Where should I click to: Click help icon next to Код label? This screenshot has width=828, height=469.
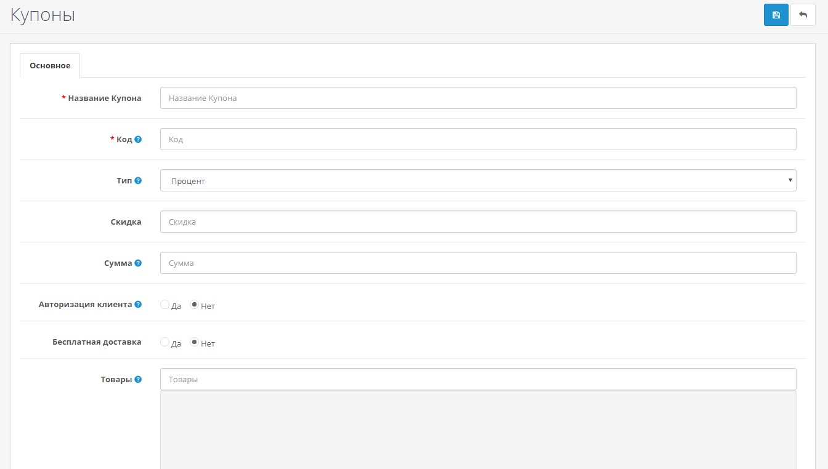[138, 140]
